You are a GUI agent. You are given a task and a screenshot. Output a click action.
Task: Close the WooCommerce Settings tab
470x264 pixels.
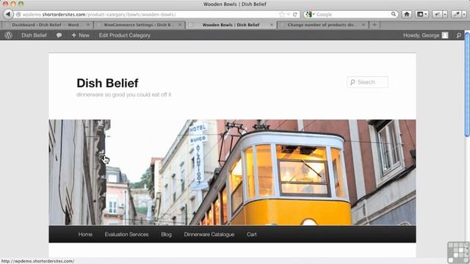[180, 25]
